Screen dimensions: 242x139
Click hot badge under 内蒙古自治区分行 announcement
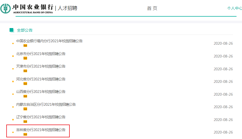pyautogui.click(x=25, y=109)
